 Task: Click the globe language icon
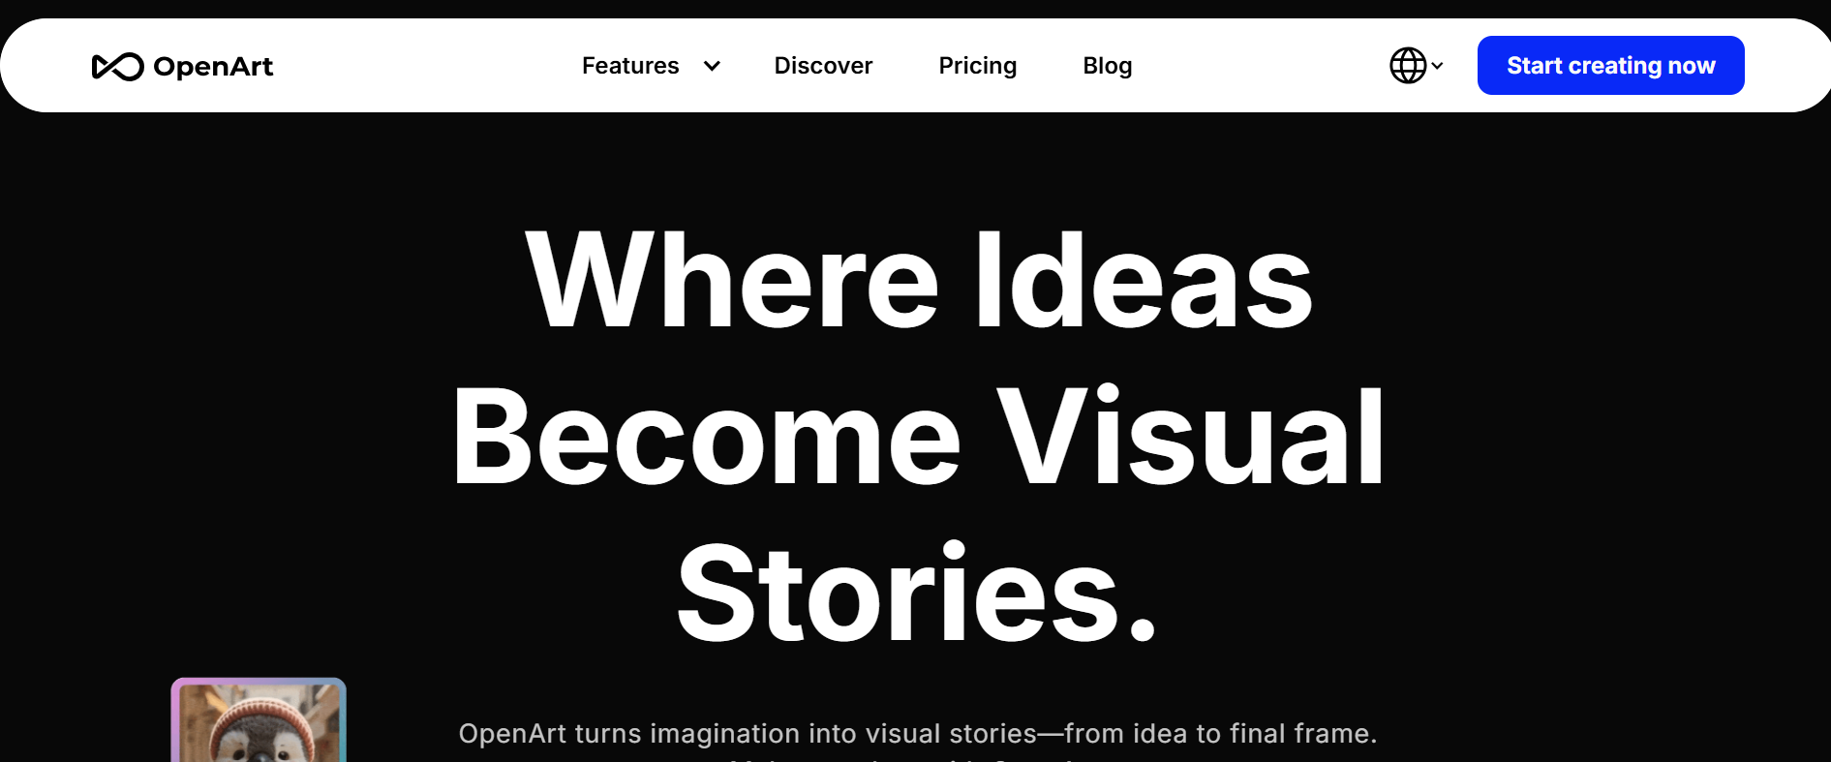pyautogui.click(x=1408, y=66)
